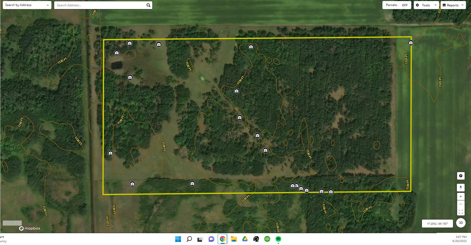Open Windows Start menu

(178, 239)
